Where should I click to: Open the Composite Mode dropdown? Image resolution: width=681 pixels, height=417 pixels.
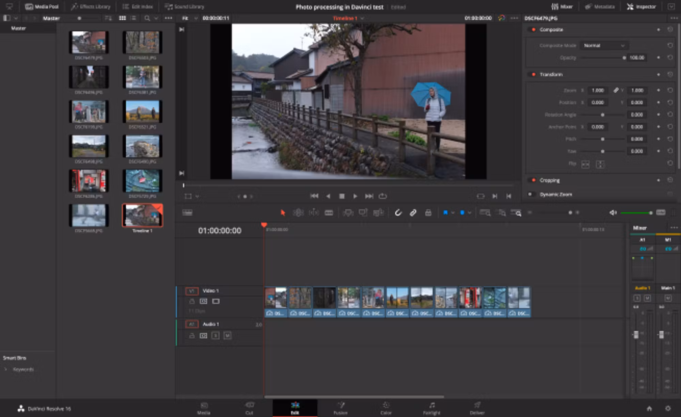[604, 45]
